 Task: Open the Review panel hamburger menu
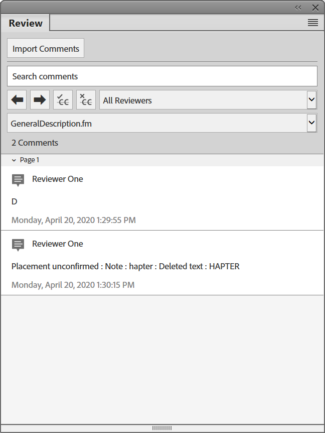[312, 23]
